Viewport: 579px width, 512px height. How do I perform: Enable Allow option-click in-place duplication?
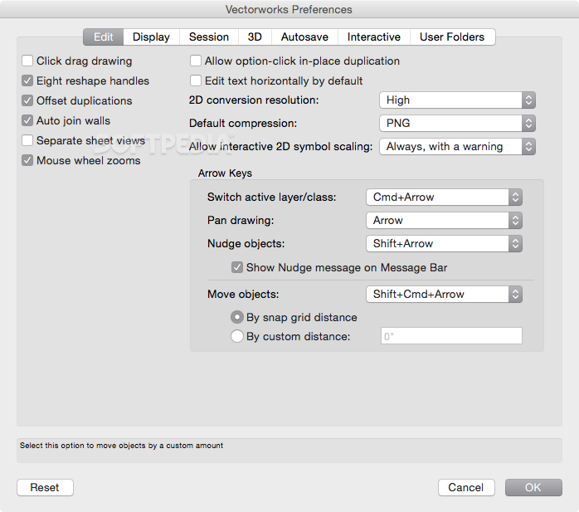tap(196, 61)
